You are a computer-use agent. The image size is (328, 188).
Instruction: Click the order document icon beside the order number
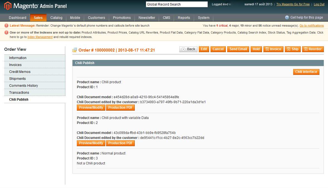tap(74, 50)
